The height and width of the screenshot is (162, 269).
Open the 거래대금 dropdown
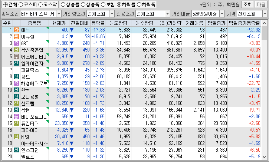(x=222, y=14)
